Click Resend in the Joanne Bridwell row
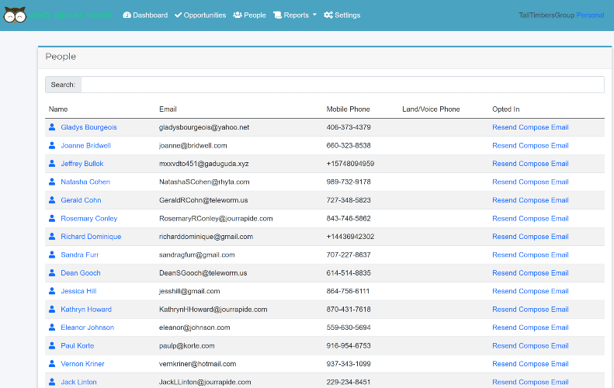This screenshot has height=388, width=614. click(x=505, y=146)
